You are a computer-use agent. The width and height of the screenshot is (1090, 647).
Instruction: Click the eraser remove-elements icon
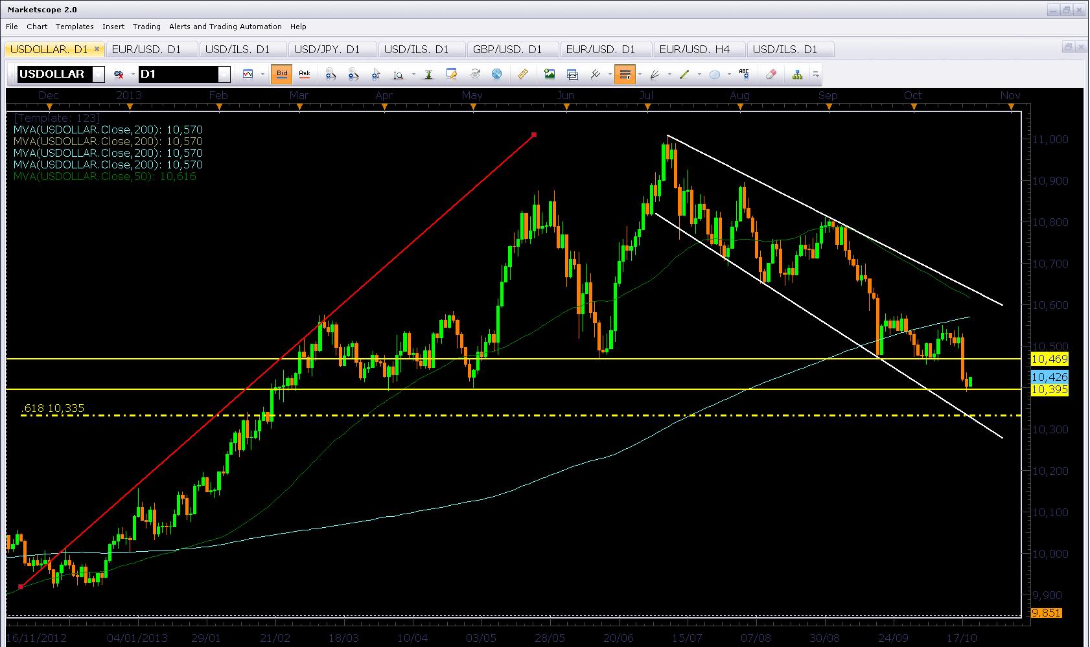tap(771, 74)
